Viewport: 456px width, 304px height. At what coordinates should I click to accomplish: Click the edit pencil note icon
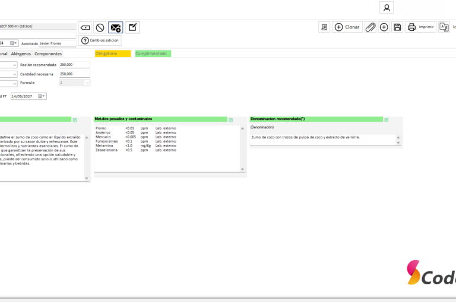coord(132,27)
